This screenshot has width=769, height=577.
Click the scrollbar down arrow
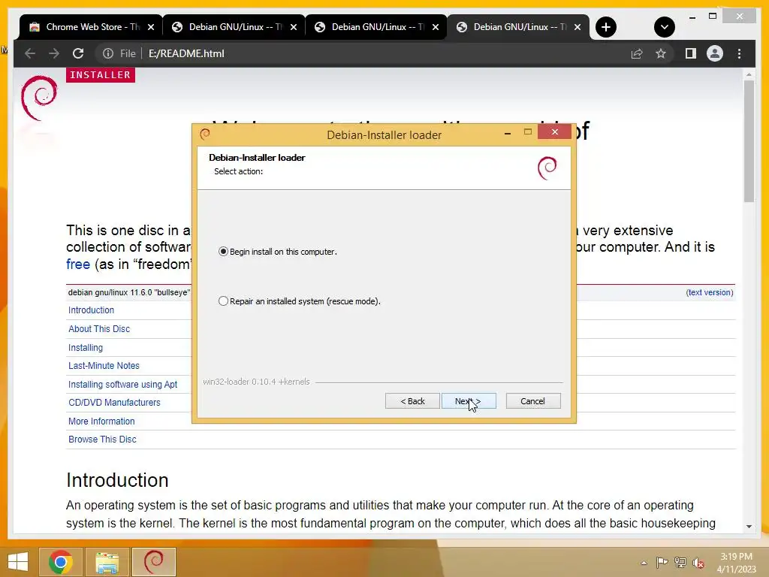(749, 526)
